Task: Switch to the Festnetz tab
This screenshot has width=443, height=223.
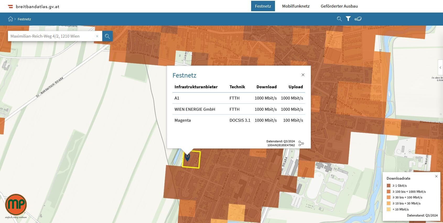Action: (263, 6)
